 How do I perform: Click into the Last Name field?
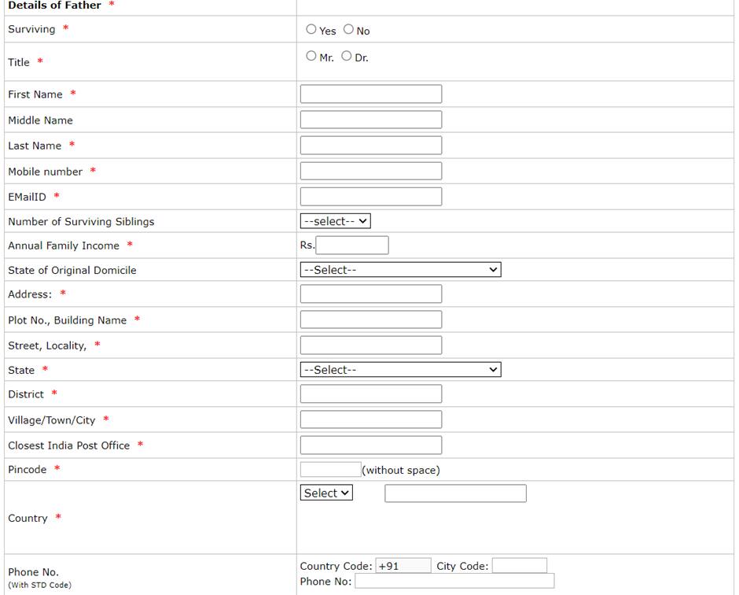[370, 146]
